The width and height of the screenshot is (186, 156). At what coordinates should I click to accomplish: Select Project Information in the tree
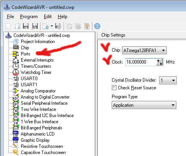tap(38, 42)
